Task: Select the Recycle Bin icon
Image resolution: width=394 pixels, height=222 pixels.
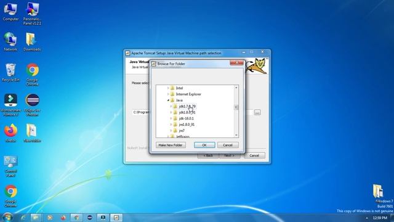Action: 10,73
